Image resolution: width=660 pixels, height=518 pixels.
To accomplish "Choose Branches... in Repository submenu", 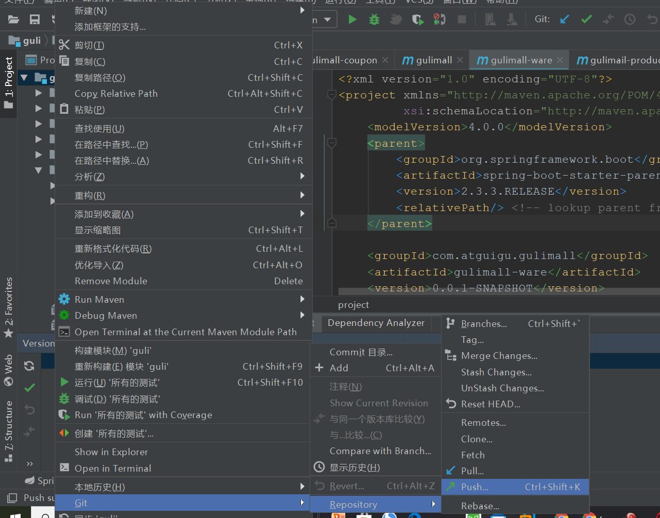I will [x=515, y=324].
